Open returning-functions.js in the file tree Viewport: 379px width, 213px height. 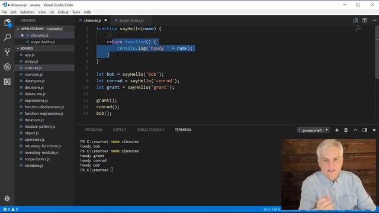tap(45, 146)
